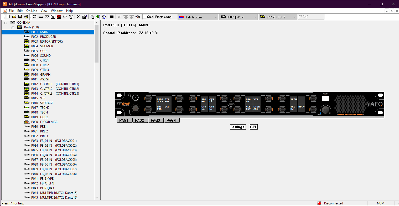Enable the Quick Programming checkbox

coord(145,17)
